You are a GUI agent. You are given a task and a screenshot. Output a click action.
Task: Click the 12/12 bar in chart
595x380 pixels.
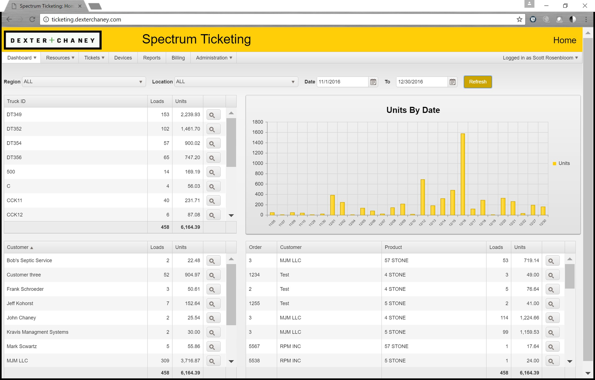click(422, 197)
